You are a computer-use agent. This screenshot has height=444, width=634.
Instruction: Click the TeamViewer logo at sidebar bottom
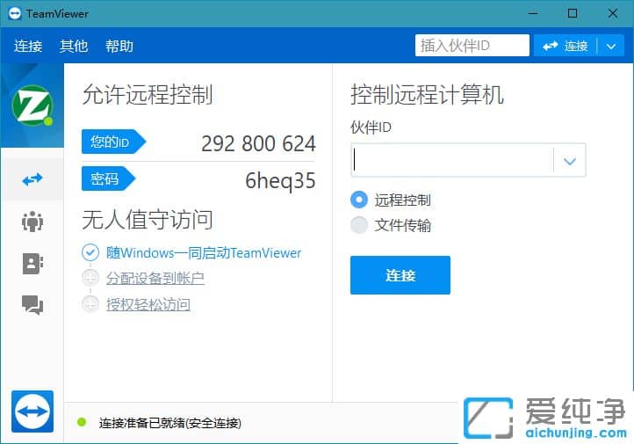[x=32, y=411]
